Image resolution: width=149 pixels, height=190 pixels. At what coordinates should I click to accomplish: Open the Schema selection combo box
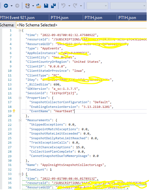(x=81, y=25)
